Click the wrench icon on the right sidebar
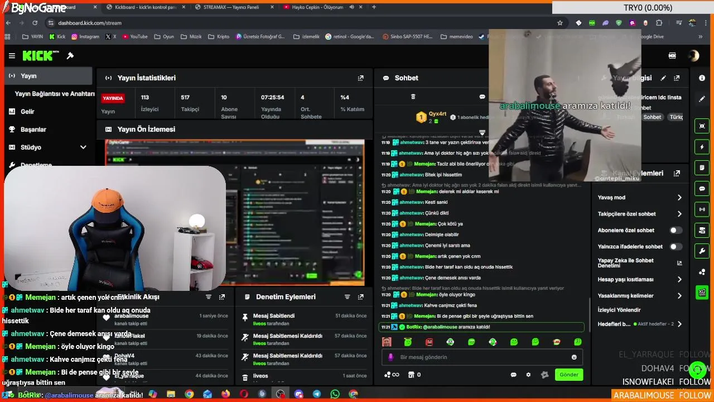Viewport: 714px width, 402px height. (x=702, y=251)
